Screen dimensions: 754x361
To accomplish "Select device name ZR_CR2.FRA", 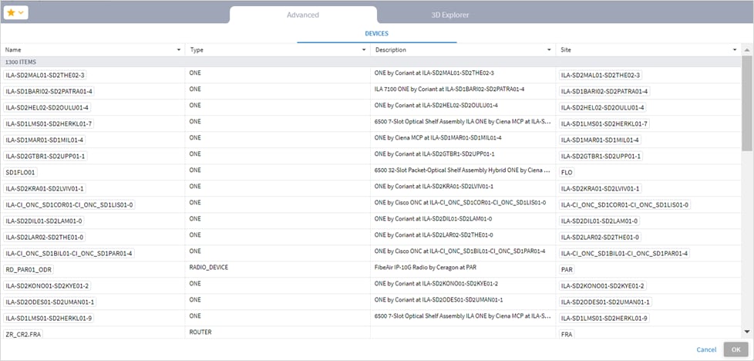I will point(24,333).
